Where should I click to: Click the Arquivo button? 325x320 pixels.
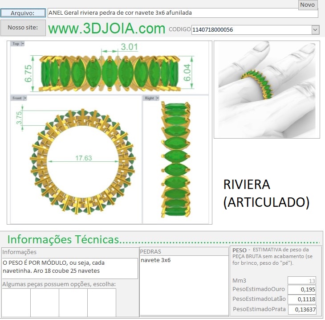pyautogui.click(x=23, y=13)
